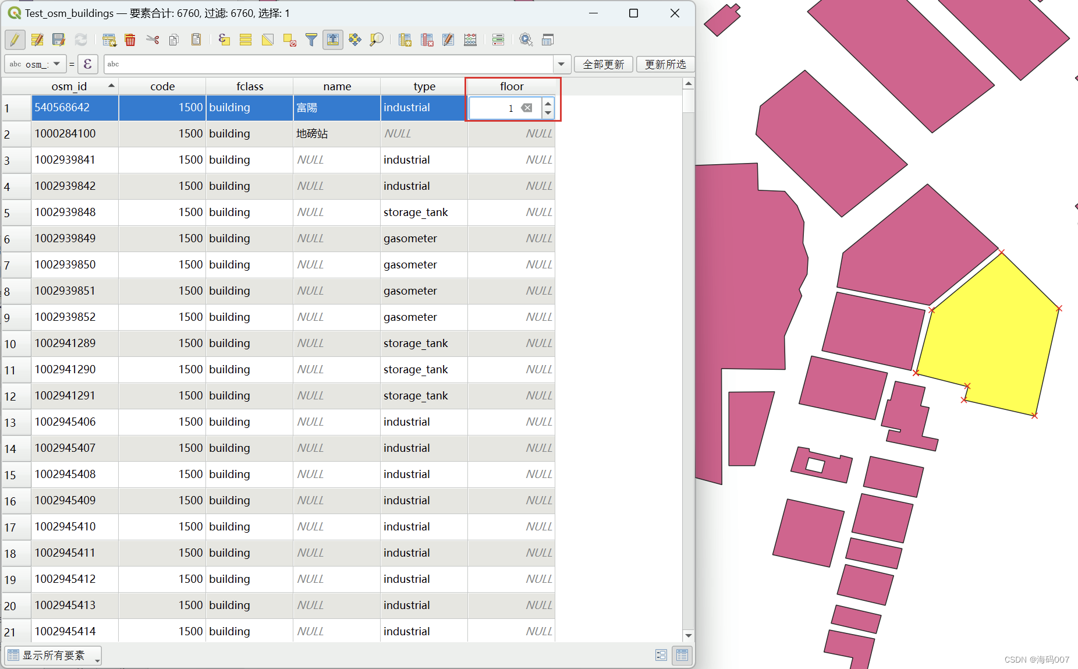Deselect all features icon
The height and width of the screenshot is (669, 1078).
click(289, 40)
